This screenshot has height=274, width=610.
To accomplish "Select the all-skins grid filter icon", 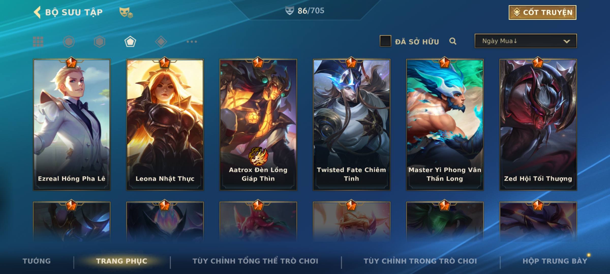I will click(38, 42).
